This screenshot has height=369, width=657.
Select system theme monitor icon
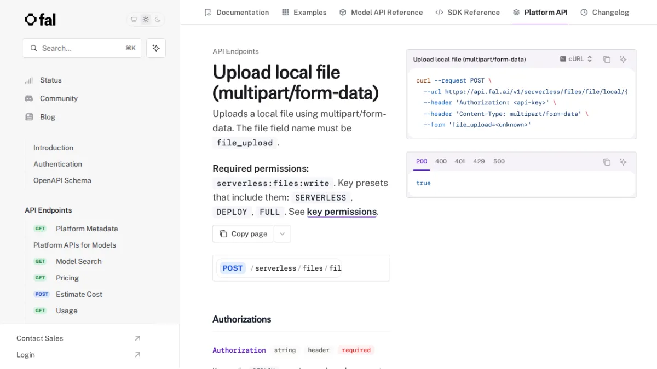134,20
